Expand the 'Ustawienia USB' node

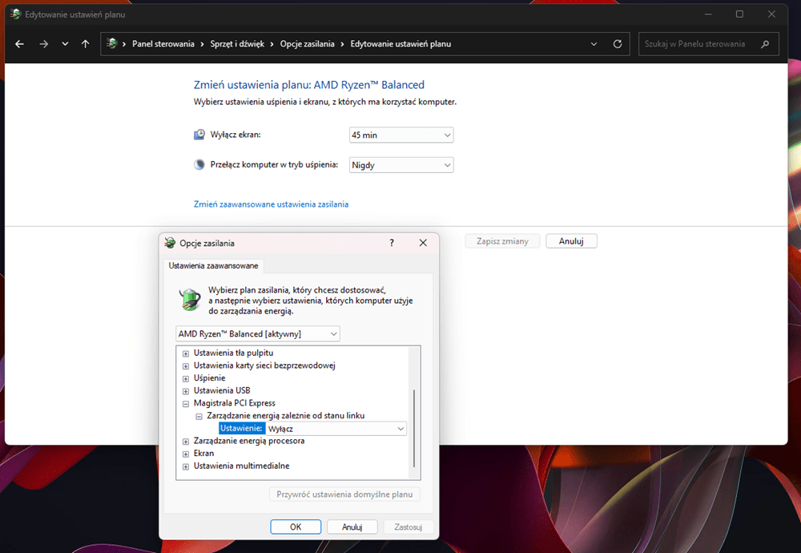186,391
